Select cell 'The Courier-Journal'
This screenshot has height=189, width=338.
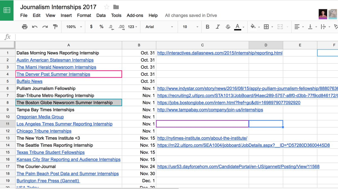point(69,166)
